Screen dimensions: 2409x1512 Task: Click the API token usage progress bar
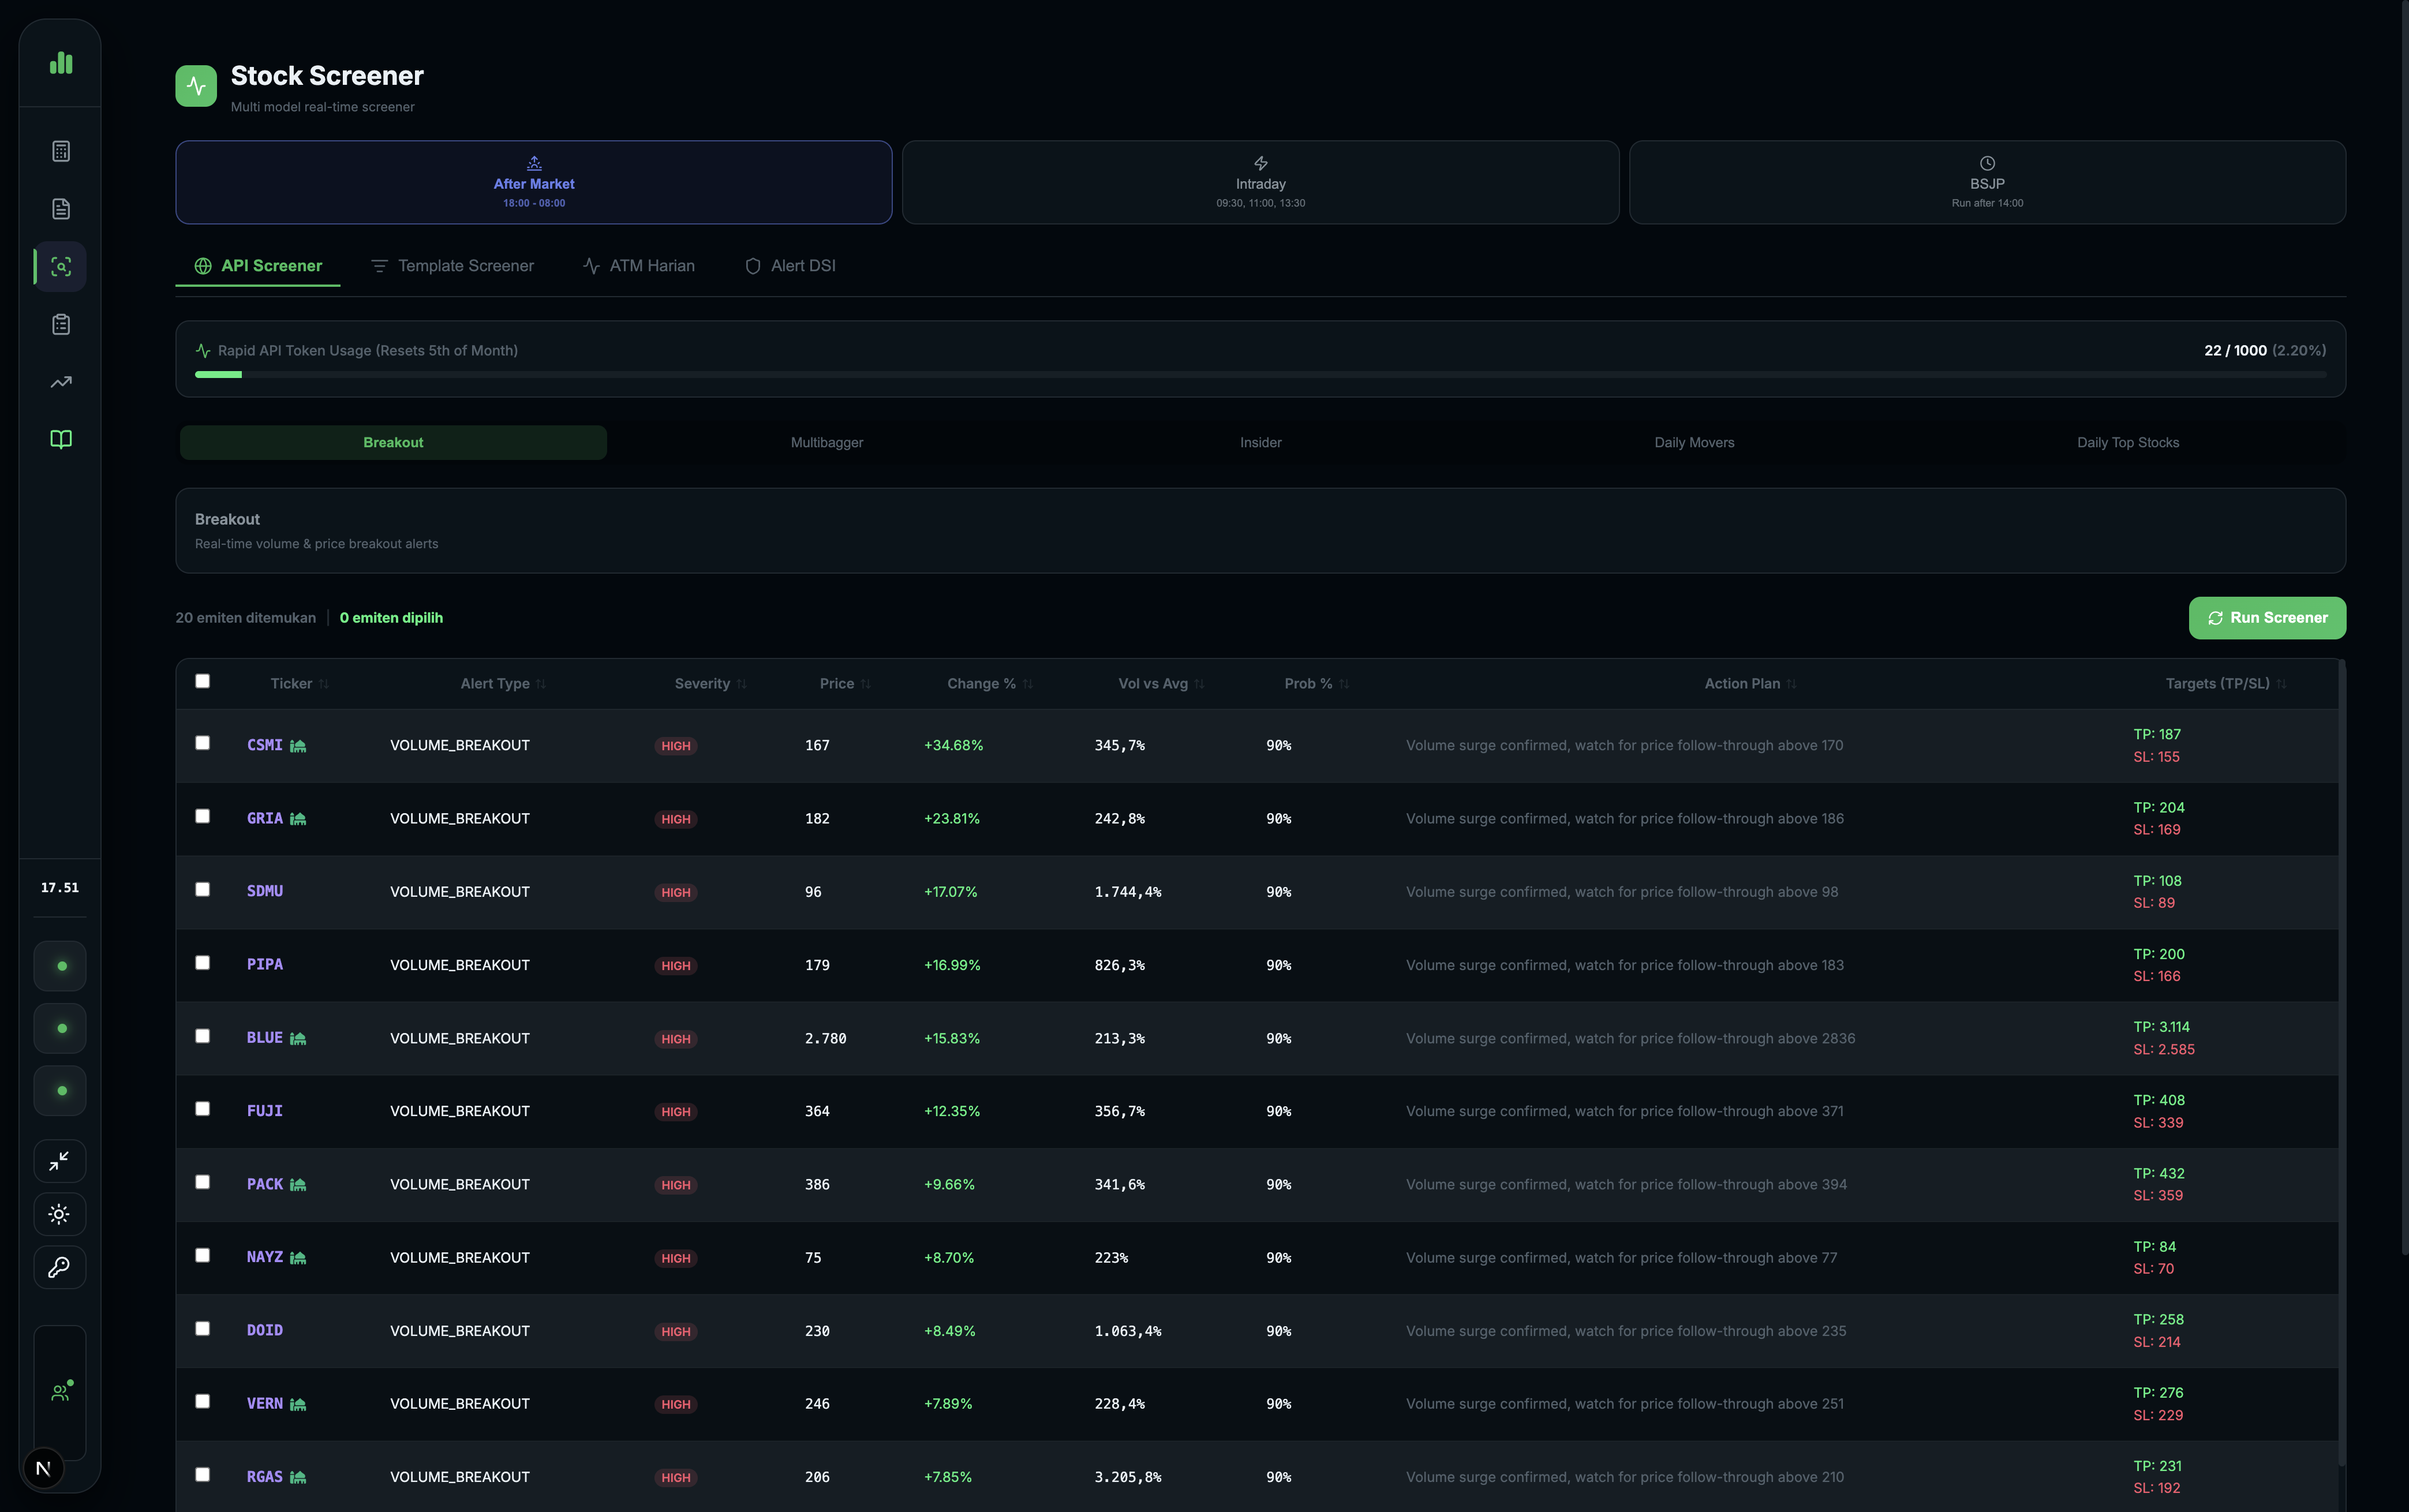point(1260,375)
